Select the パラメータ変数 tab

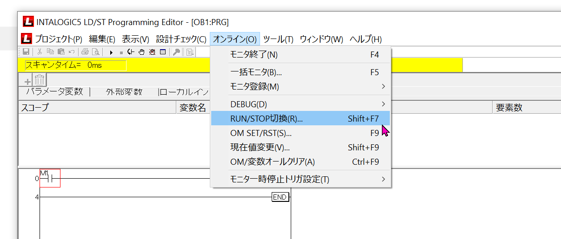tap(54, 92)
